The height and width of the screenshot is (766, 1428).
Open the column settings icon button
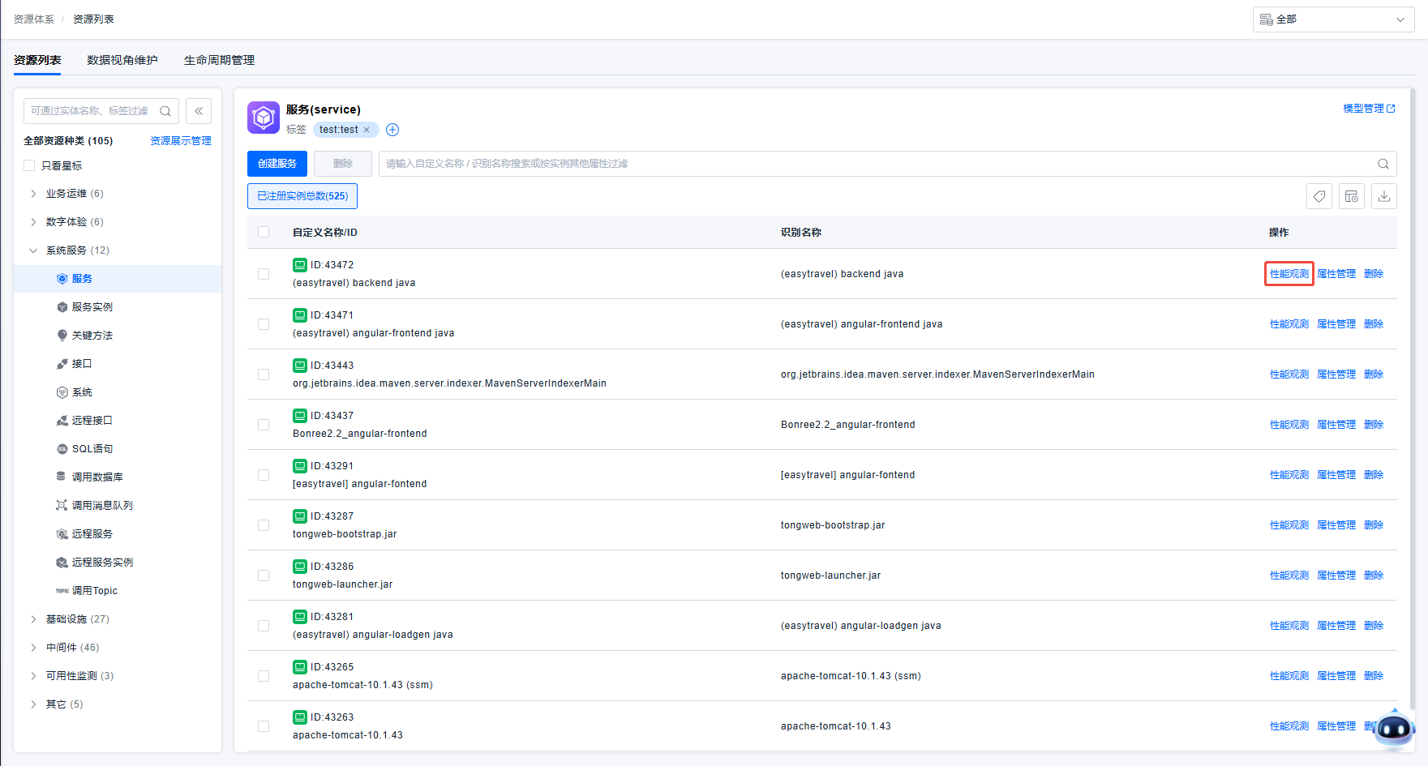(1352, 196)
